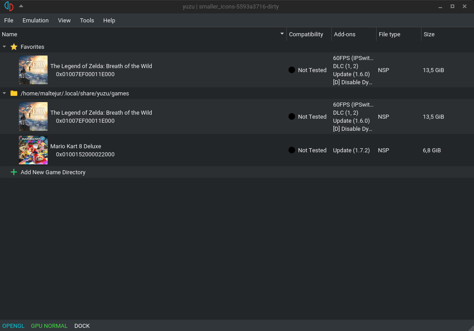This screenshot has height=331, width=474.
Task: Open the Tools menu
Action: point(87,21)
